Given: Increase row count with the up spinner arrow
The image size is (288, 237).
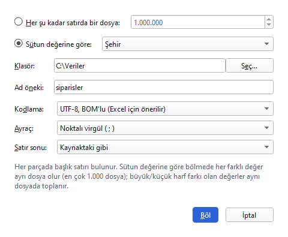Looking at the screenshot, I should tap(269, 19).
